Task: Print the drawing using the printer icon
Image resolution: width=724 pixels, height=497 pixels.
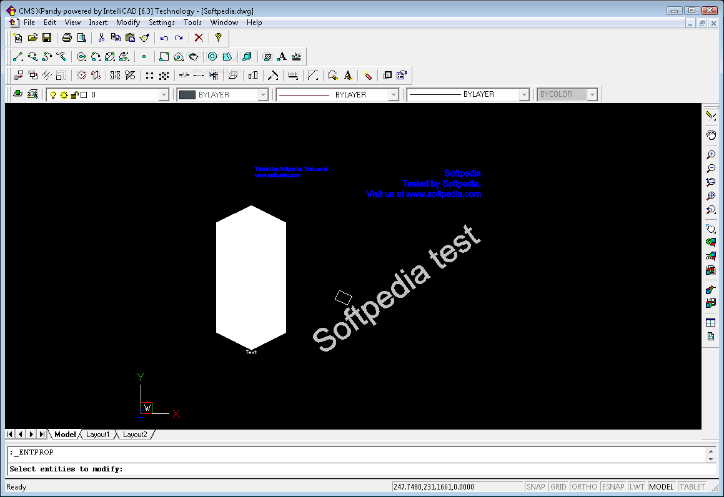Action: pyautogui.click(x=67, y=38)
